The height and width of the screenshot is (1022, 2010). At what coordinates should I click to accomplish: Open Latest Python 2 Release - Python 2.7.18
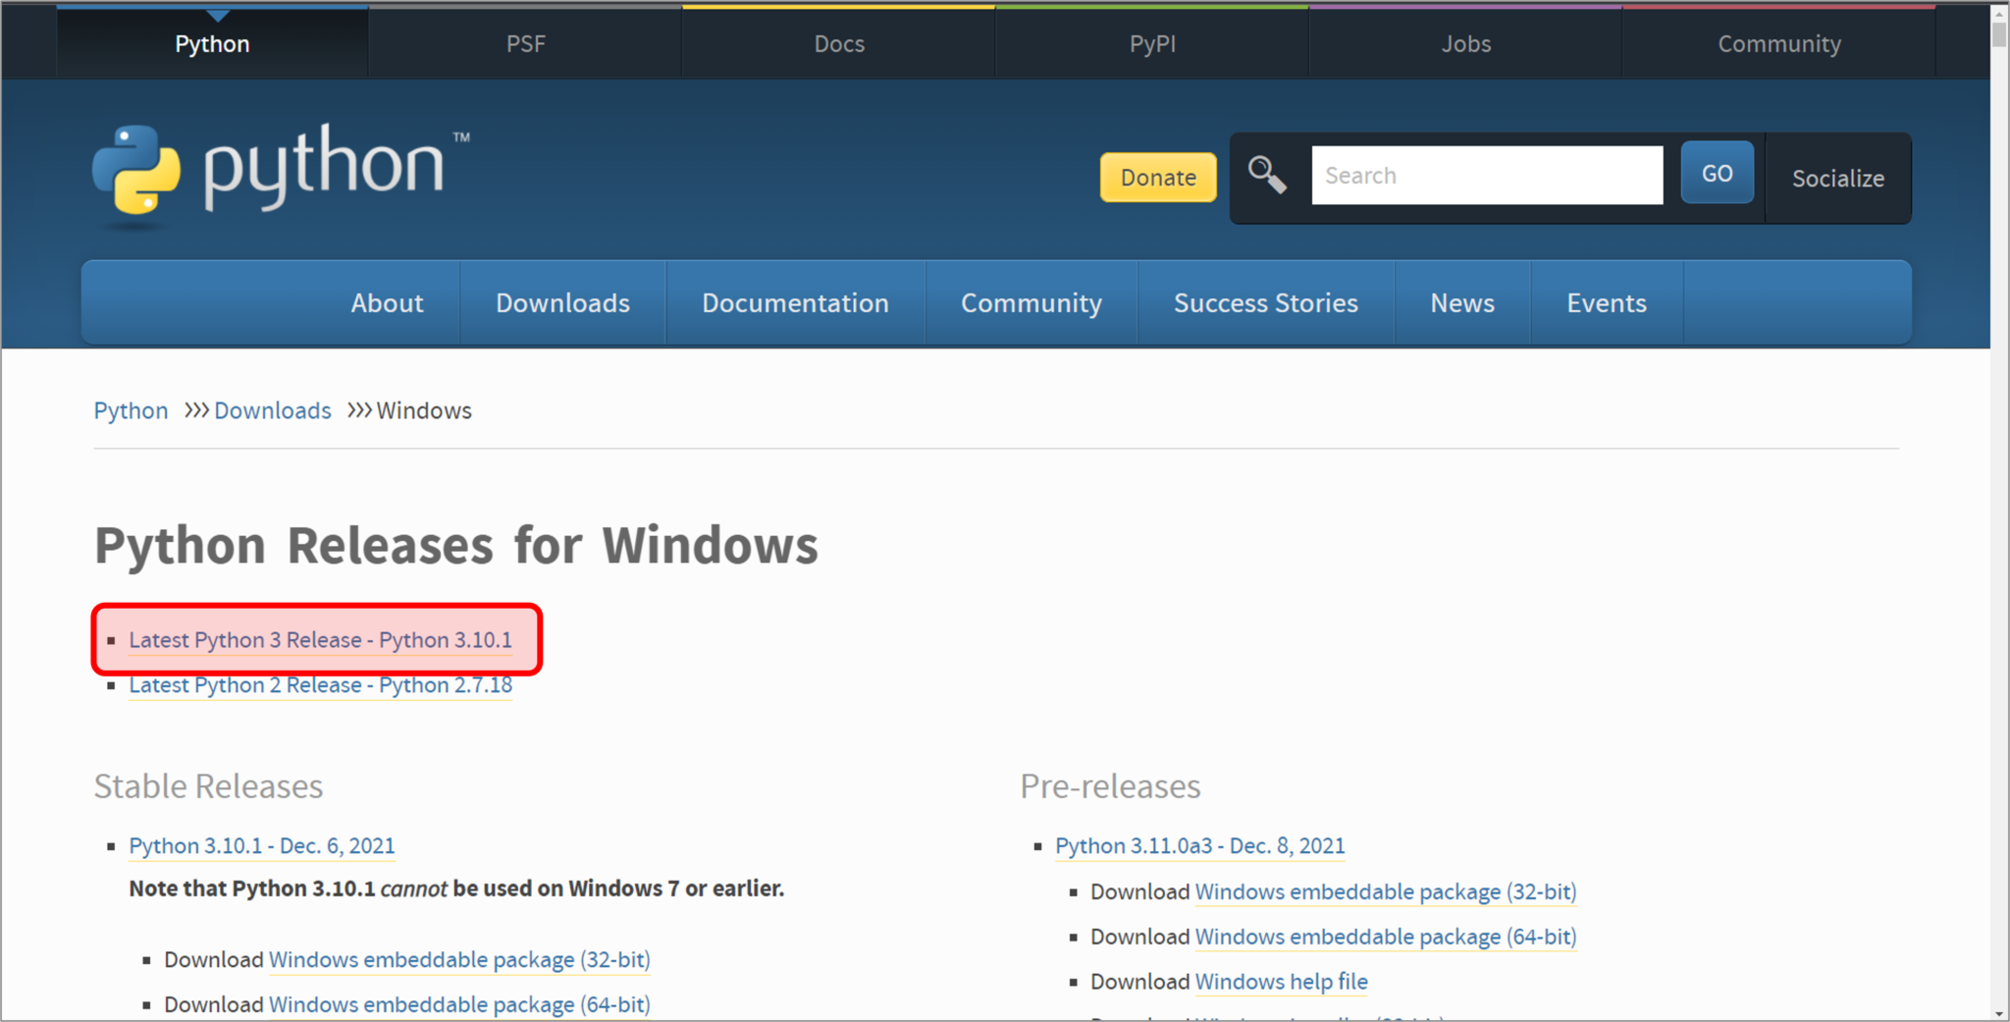[320, 684]
